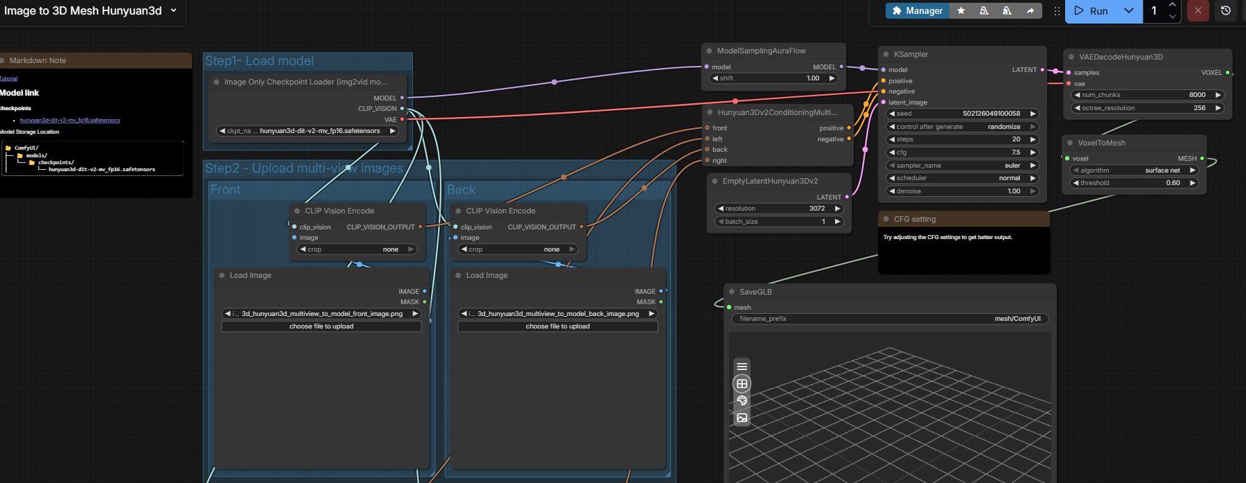Increase the num_chunks value with the right arrow
Screen dimensions: 1246x483
(1218, 95)
